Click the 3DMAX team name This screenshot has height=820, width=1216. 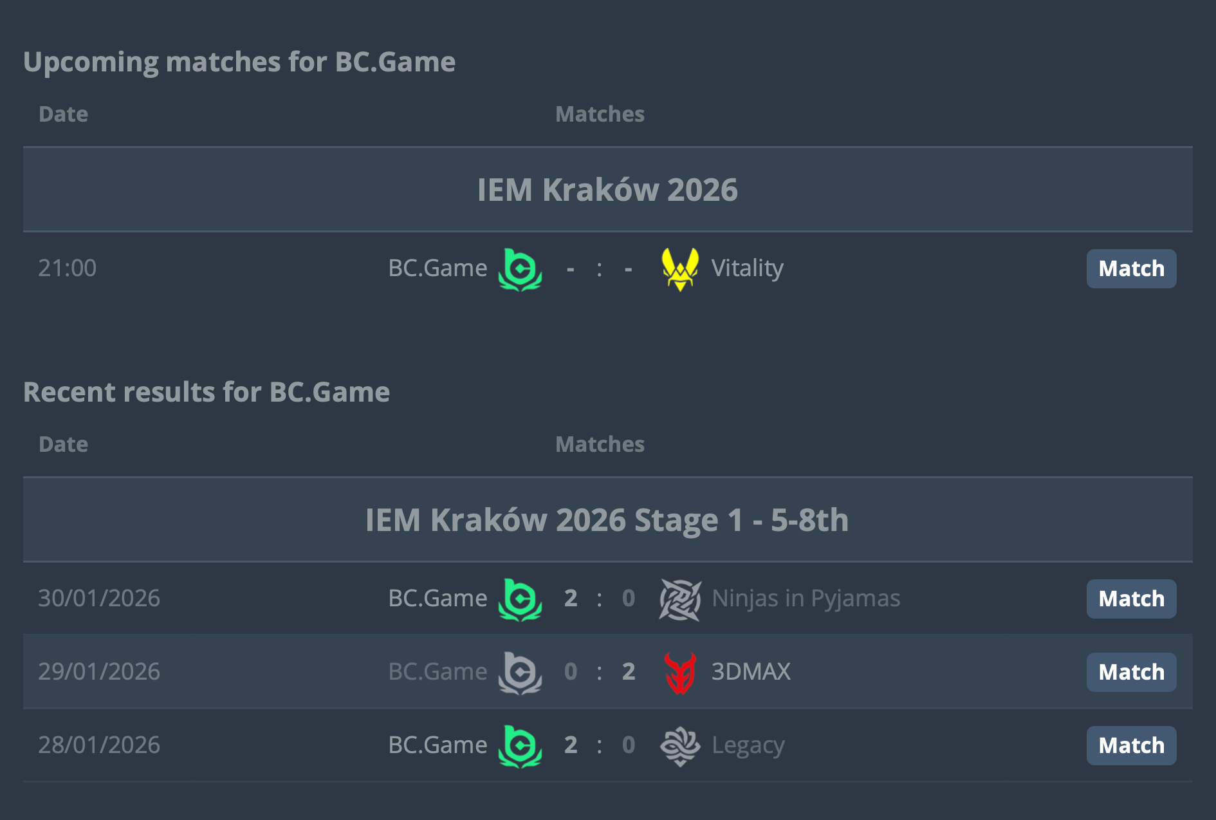(x=751, y=672)
